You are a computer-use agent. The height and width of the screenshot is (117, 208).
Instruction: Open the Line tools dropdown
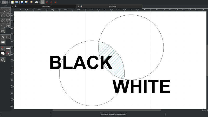point(8,10)
